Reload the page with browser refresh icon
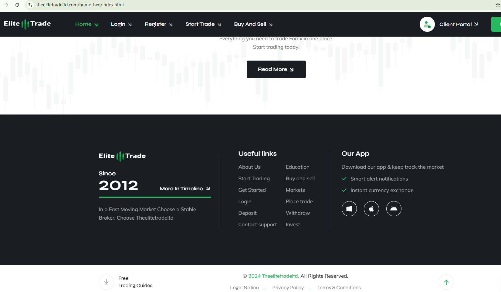 pyautogui.click(x=17, y=5)
